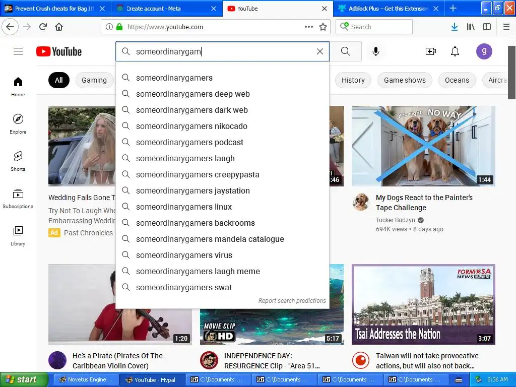516x387 pixels.
Task: Toggle the browser sidebar icon
Action: point(487,27)
